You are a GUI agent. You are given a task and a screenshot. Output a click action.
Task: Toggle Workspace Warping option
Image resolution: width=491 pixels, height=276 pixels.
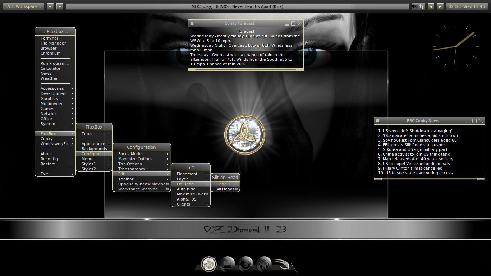pyautogui.click(x=142, y=189)
